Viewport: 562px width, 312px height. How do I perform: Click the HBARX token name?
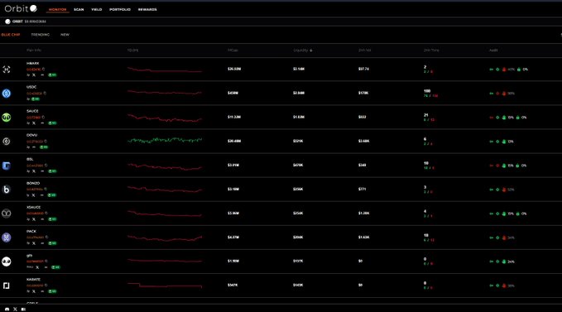[x=32, y=64]
